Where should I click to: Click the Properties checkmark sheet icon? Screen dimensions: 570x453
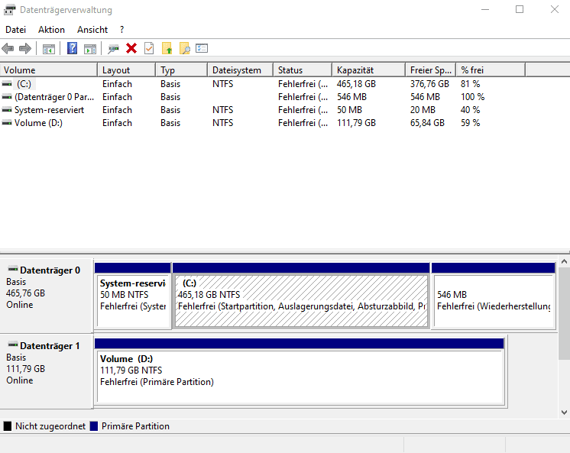pos(149,48)
